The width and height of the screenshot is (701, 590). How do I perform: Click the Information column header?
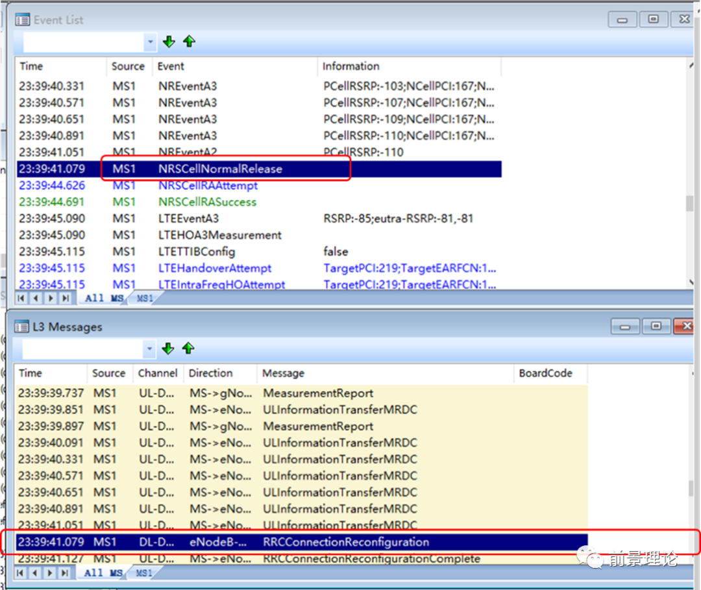click(x=409, y=66)
